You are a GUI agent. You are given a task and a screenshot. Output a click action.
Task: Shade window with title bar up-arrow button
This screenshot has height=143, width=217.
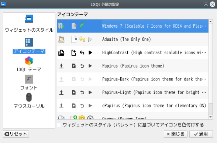[x=206, y=4]
